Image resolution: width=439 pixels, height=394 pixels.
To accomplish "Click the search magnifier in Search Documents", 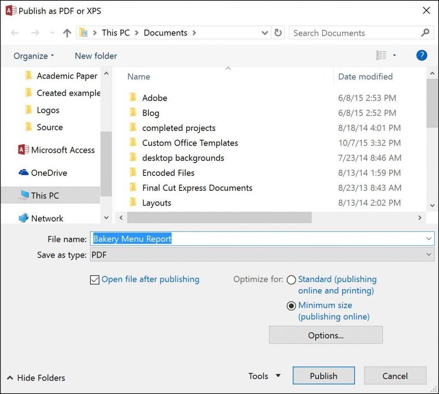I will click(425, 33).
